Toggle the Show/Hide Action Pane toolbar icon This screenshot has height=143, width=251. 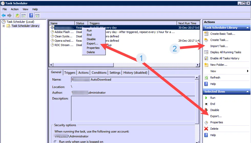(x=37, y=16)
